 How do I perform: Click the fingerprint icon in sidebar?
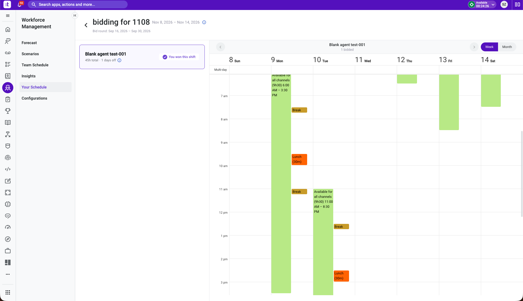click(x=8, y=158)
